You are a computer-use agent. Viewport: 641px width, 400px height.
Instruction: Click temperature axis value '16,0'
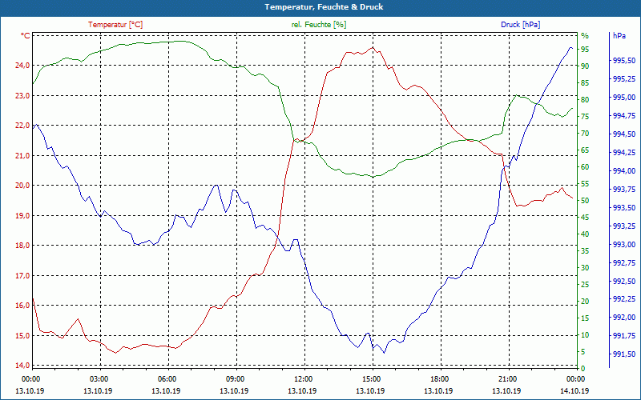pos(23,306)
